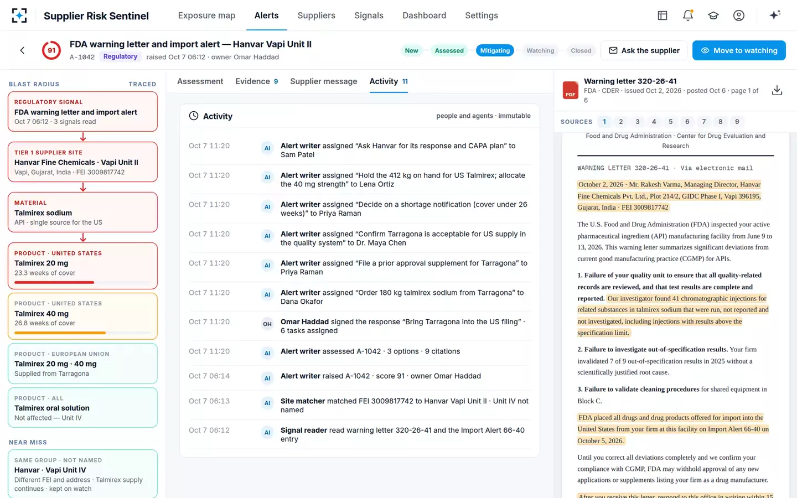Open Talmirex sodium material card
This screenshot has width=797, height=498.
click(82, 212)
